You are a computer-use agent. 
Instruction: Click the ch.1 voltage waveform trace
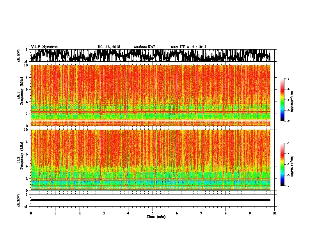pos(151,55)
